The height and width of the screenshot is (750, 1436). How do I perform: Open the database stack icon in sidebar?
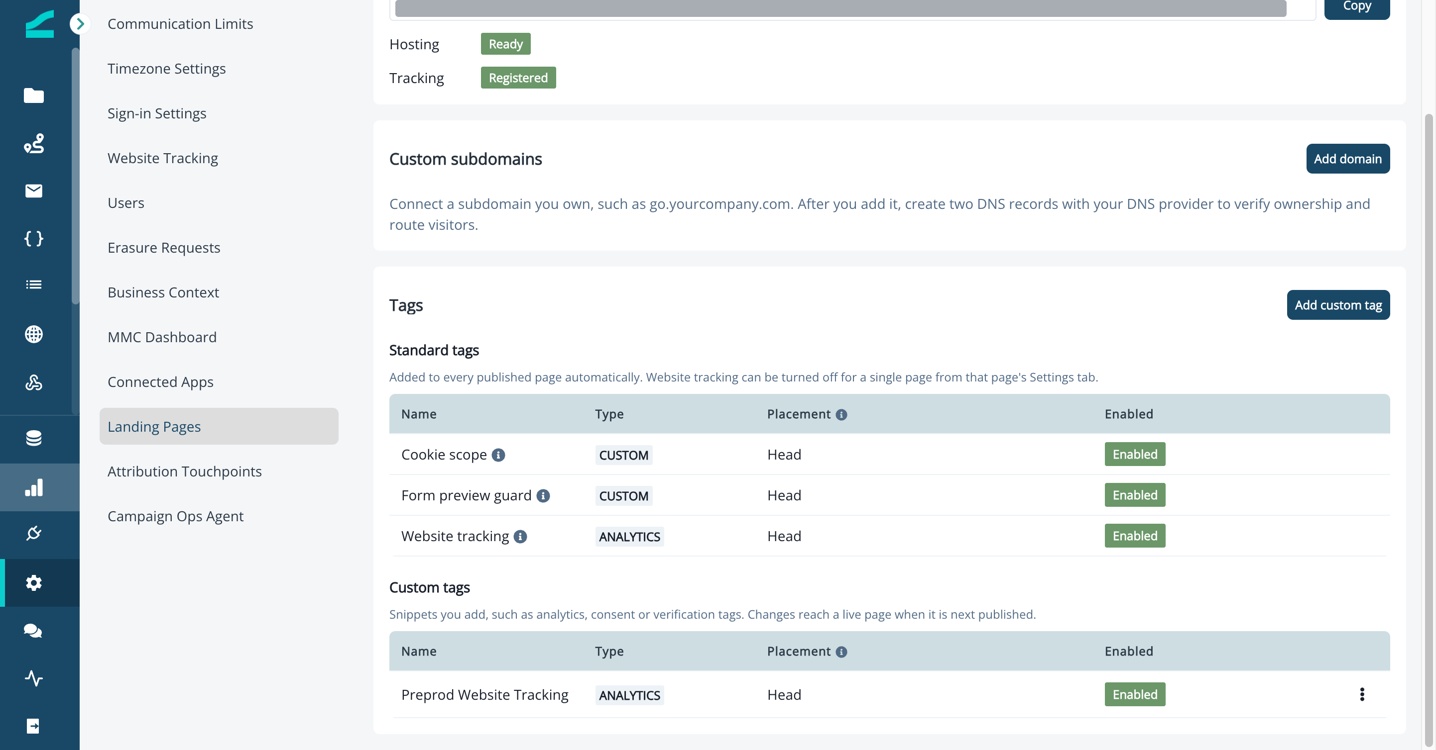33,438
